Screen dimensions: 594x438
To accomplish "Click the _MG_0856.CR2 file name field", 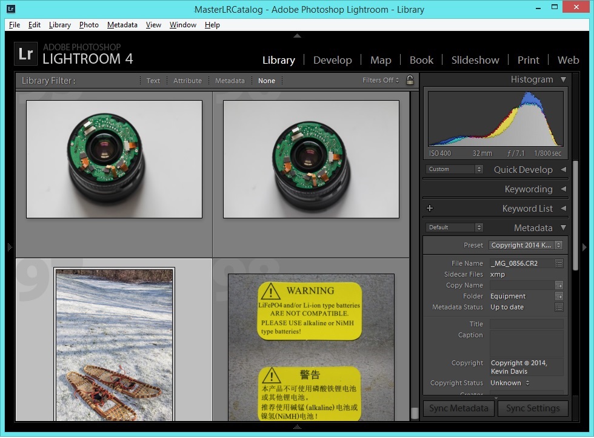I will [x=521, y=263].
